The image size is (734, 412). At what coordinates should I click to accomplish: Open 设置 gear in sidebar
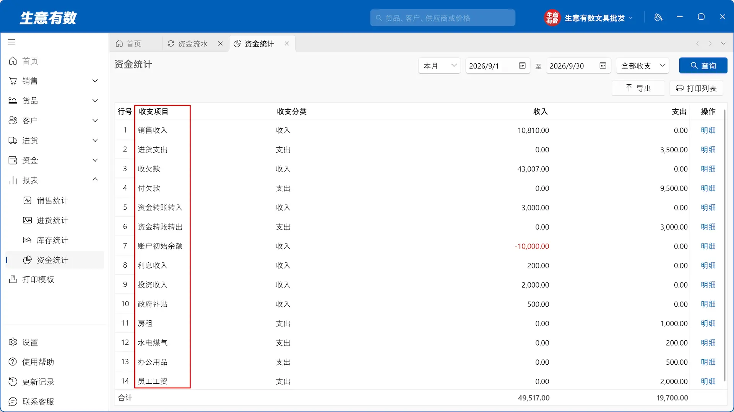pyautogui.click(x=13, y=342)
